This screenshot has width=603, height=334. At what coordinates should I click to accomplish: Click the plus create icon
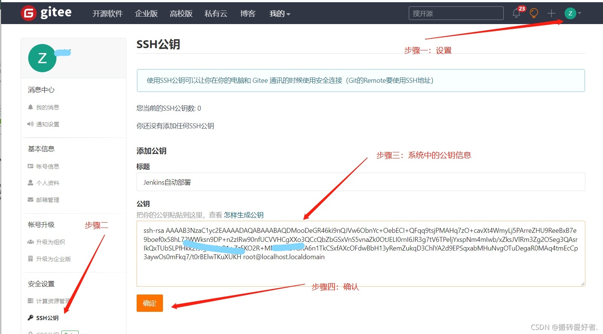point(551,14)
